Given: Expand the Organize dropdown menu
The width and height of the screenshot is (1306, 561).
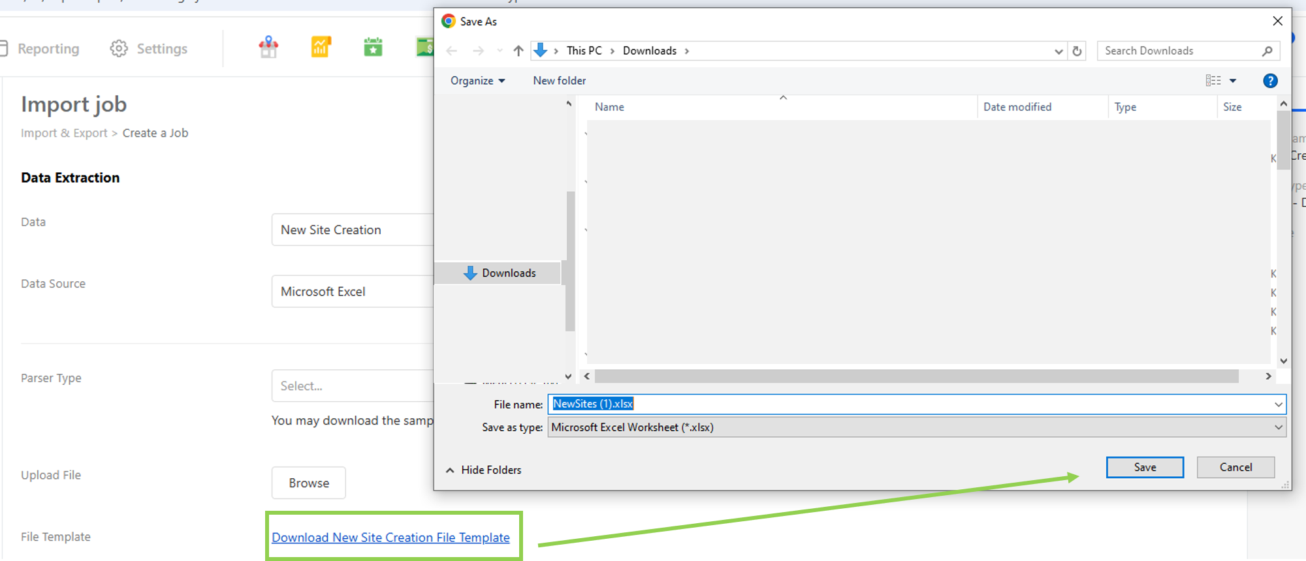Looking at the screenshot, I should point(477,81).
